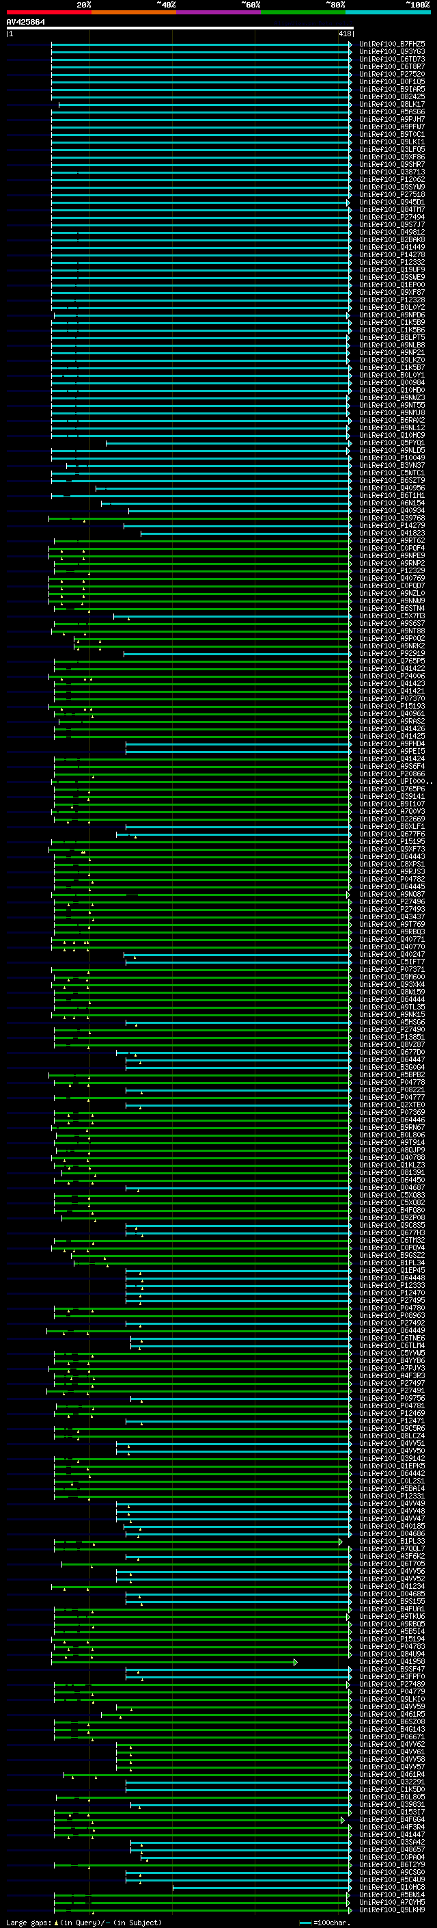
Task: Select hit UniRef100_C6T8R7
Action: point(391,66)
